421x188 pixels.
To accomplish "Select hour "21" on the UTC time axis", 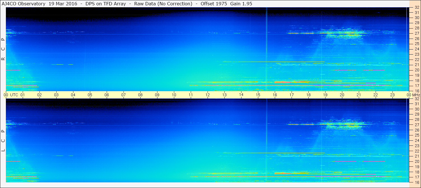I will (x=359, y=95).
